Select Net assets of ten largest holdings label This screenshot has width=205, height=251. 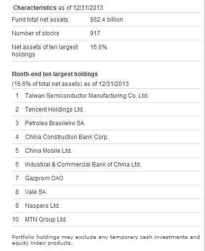[45, 51]
